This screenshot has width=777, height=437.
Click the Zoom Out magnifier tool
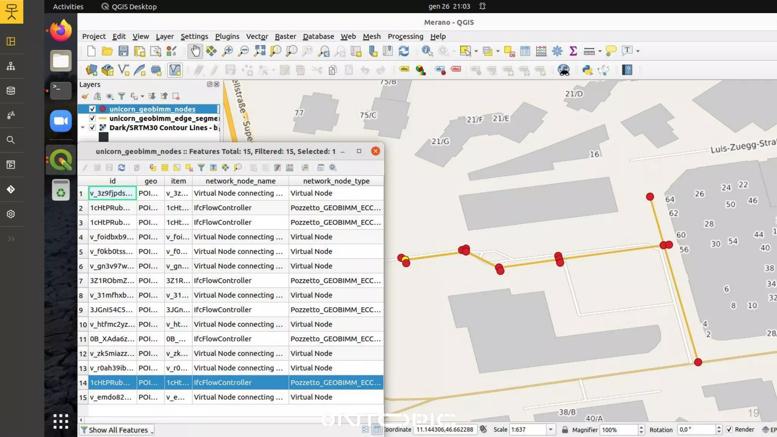[243, 51]
